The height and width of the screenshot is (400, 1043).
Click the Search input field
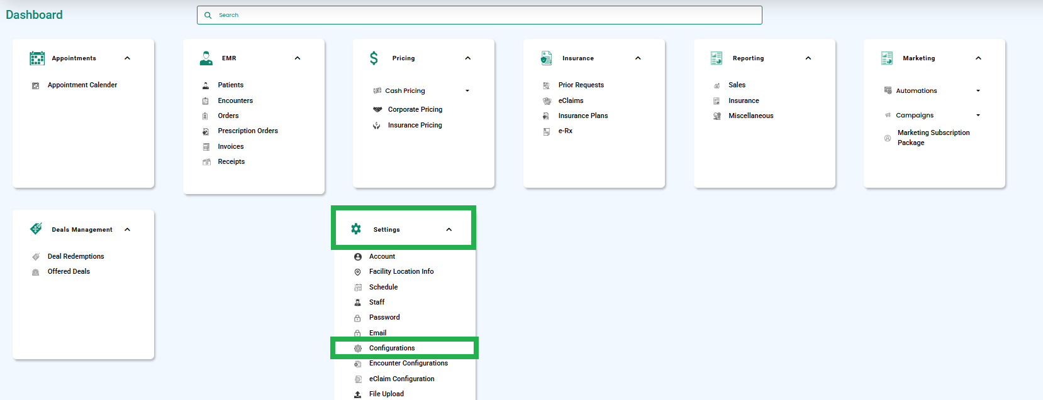[479, 15]
